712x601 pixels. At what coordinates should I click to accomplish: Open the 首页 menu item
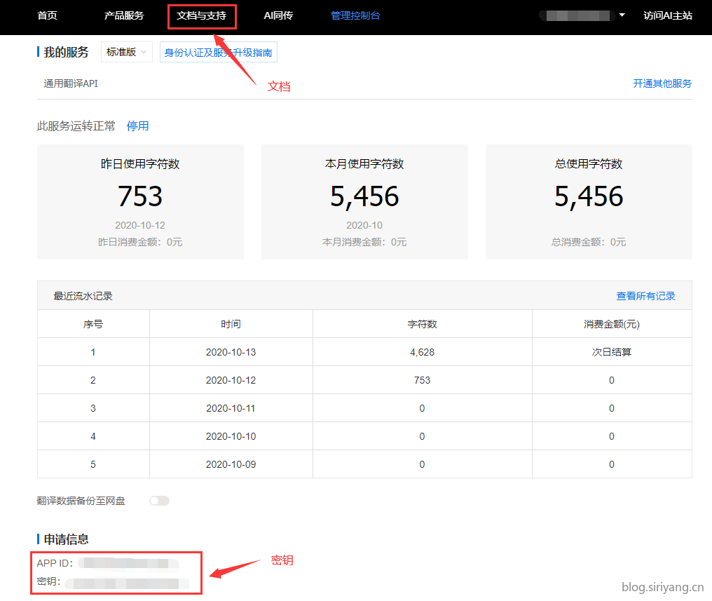point(47,15)
